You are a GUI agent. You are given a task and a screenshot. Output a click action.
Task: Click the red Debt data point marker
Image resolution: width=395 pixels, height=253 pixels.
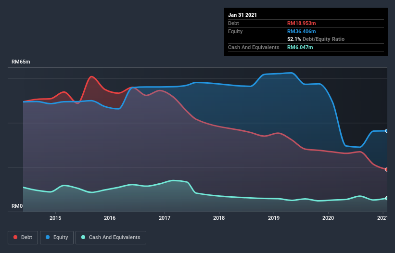(387, 169)
